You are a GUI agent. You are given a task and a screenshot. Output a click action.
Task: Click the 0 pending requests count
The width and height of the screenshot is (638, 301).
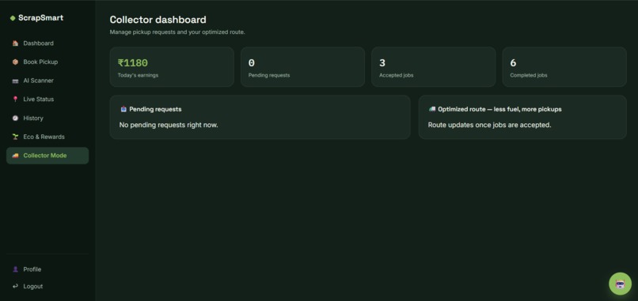pos(252,63)
